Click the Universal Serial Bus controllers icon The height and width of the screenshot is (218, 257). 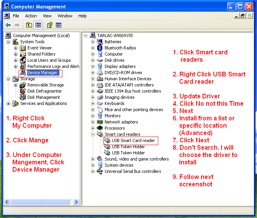click(x=100, y=171)
